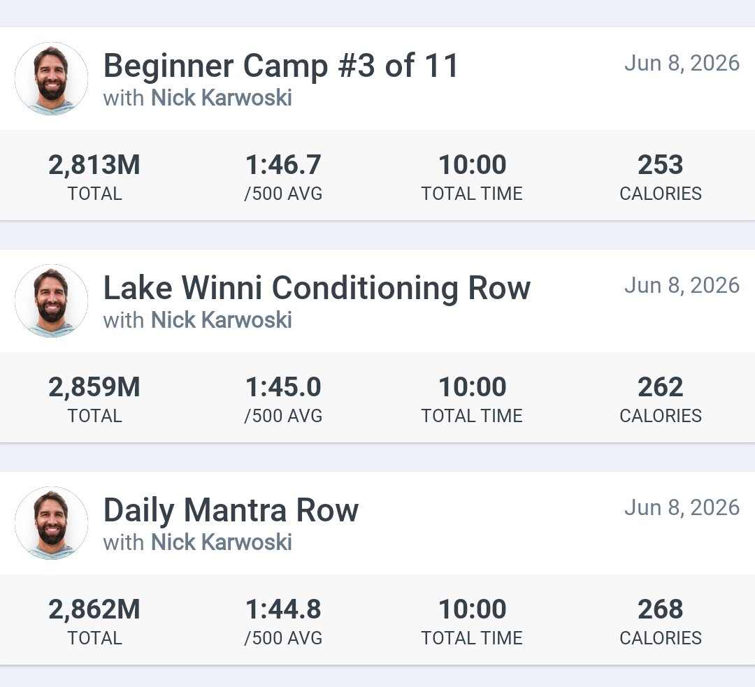Click the Jun 8, 2026 date on Beginner Camp
The image size is (755, 687).
tap(682, 63)
